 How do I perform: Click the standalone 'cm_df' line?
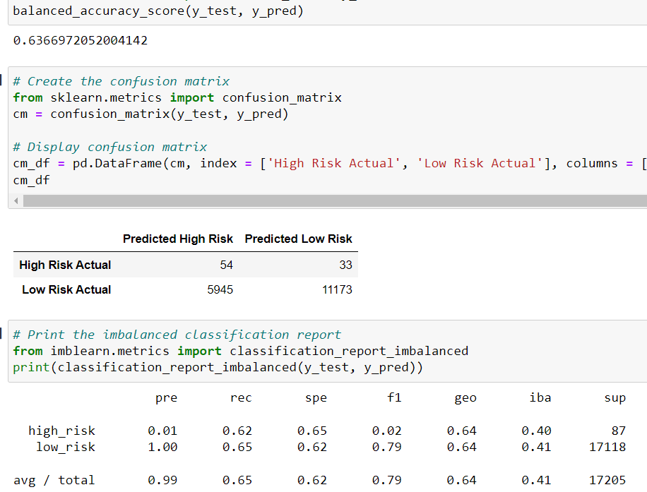[x=31, y=180]
